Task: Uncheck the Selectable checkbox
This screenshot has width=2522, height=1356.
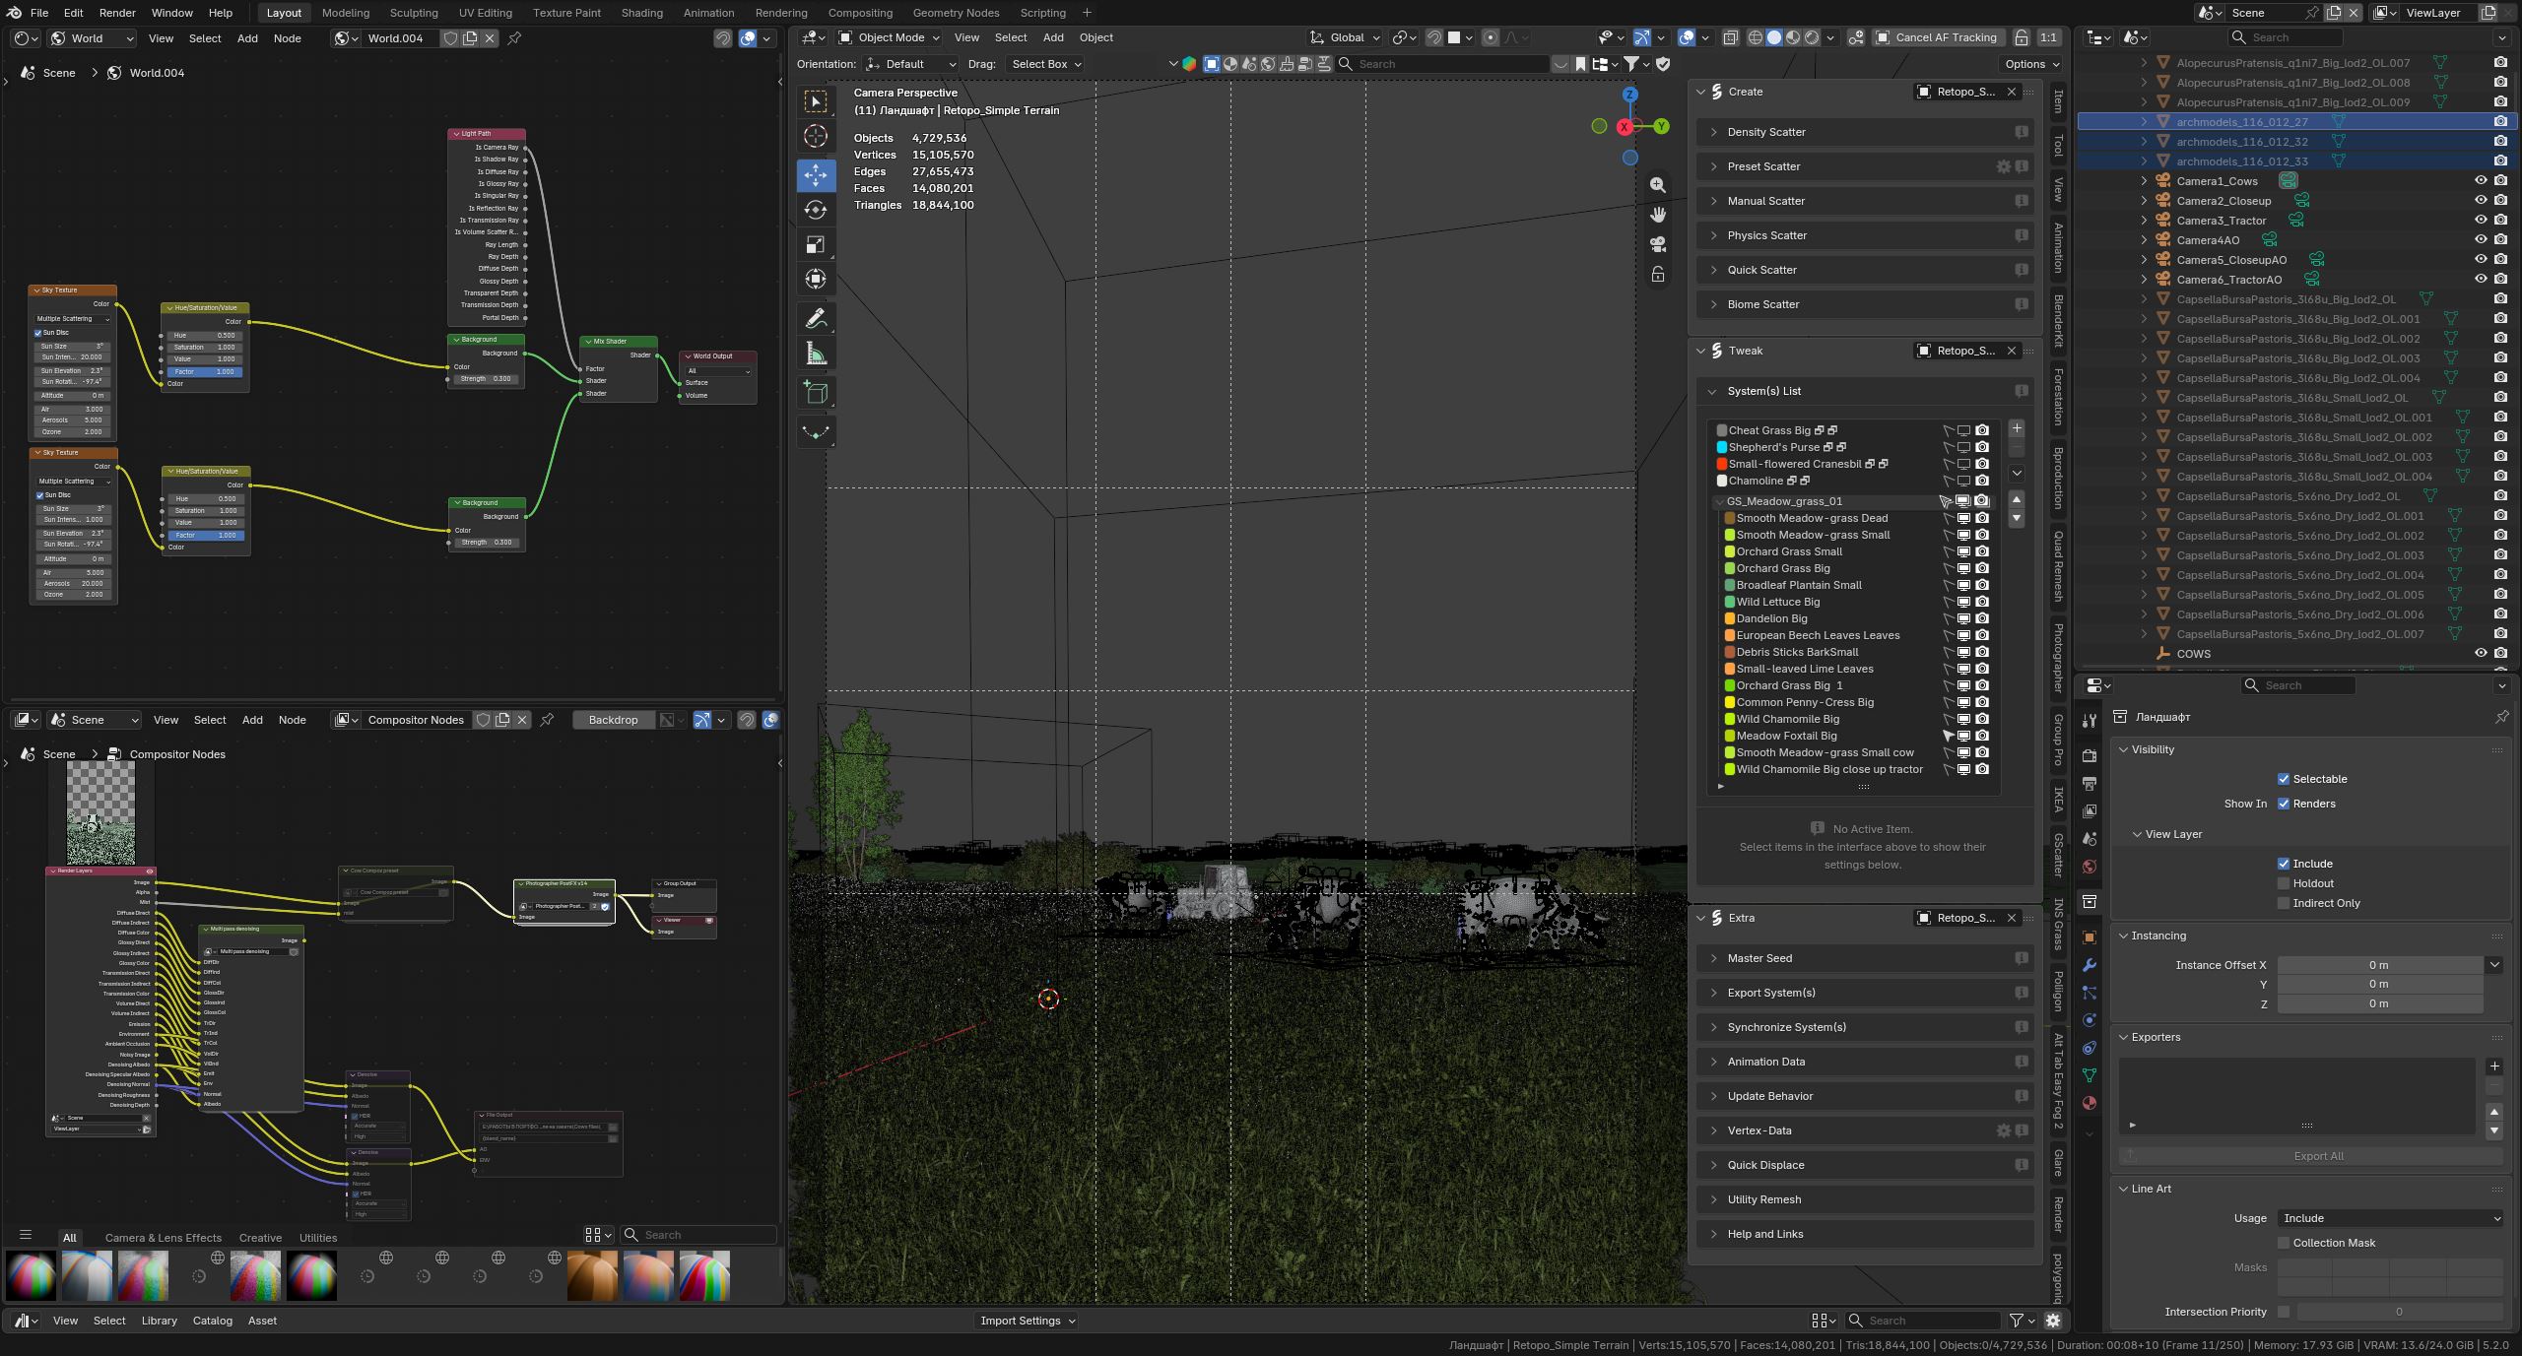Action: click(x=2284, y=779)
